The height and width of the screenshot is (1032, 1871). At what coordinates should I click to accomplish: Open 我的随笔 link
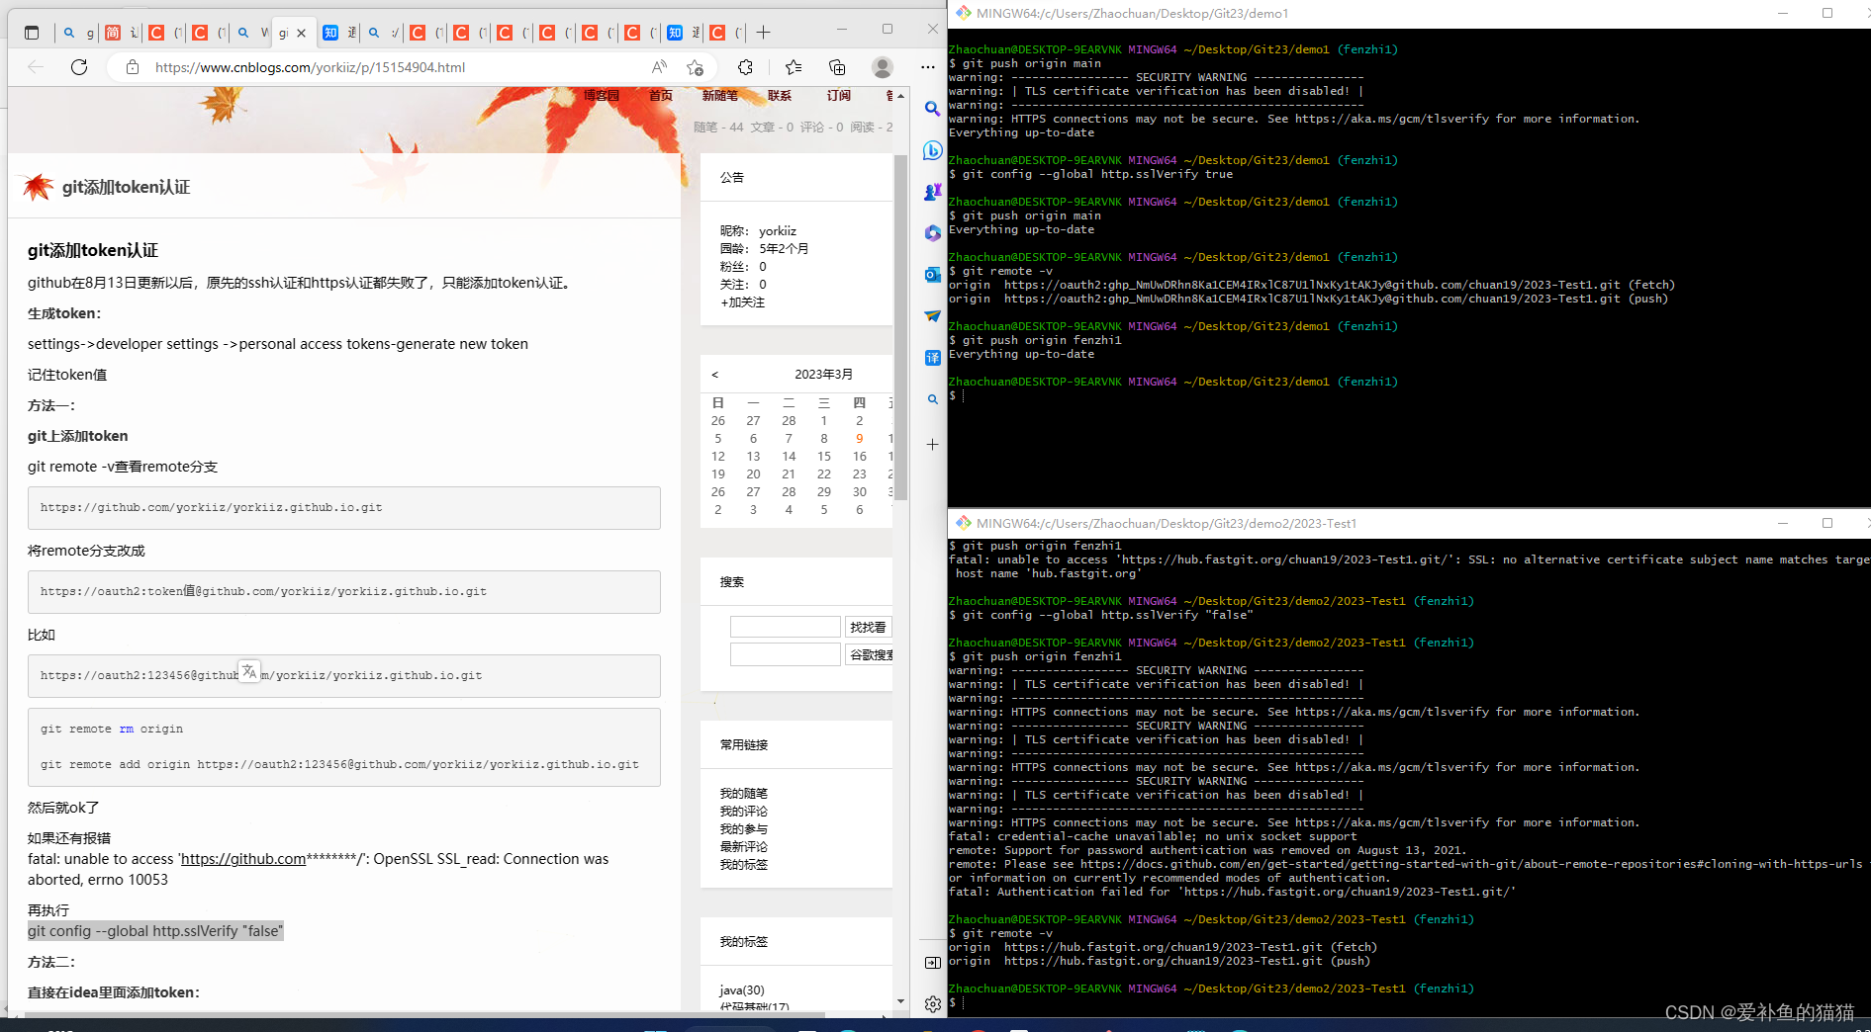[x=743, y=794]
